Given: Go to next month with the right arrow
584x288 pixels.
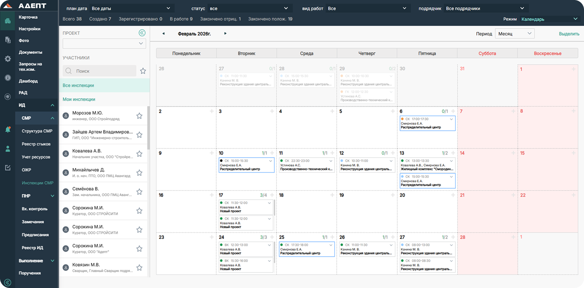Looking at the screenshot, I should coord(225,34).
